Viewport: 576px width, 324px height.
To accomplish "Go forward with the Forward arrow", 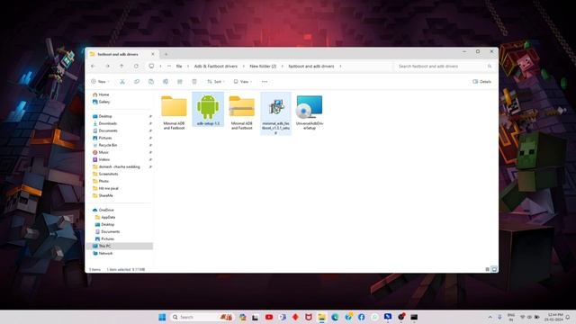I will coord(108,66).
